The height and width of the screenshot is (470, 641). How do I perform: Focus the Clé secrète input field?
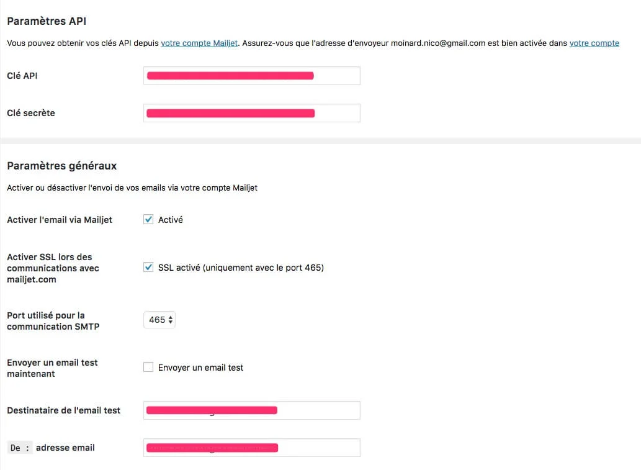251,113
